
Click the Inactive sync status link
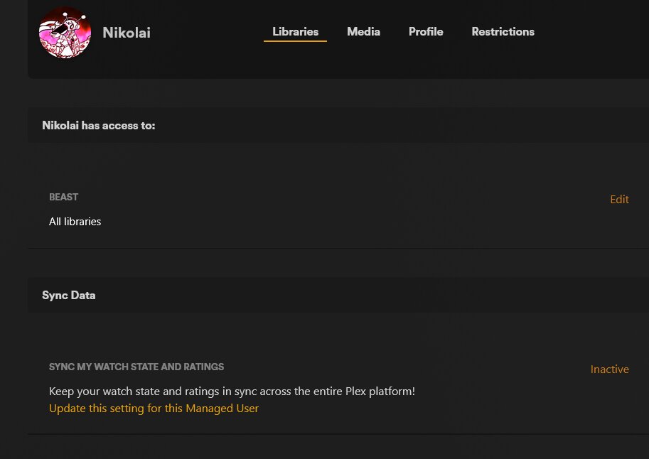point(610,369)
